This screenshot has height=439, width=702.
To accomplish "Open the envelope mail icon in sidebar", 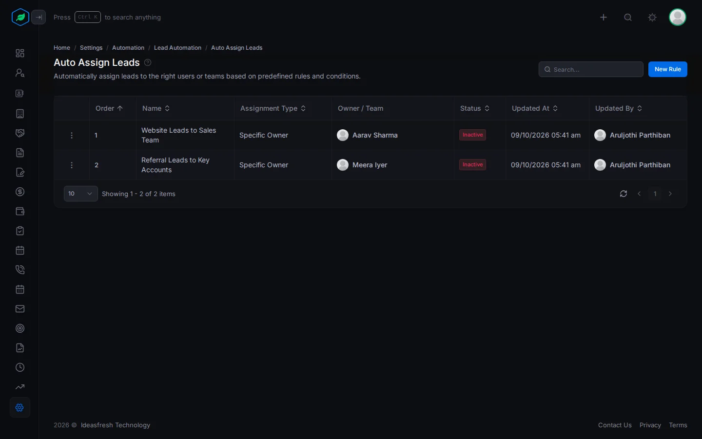I will click(x=20, y=309).
